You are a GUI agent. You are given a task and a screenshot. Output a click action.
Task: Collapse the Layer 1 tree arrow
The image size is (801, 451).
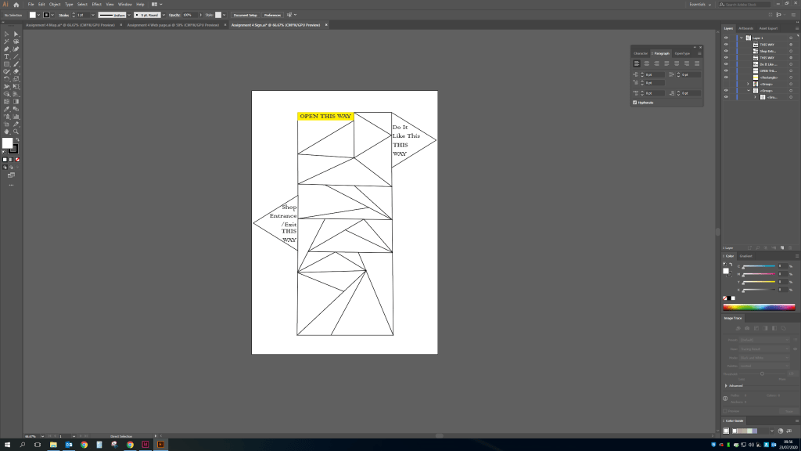coord(742,38)
